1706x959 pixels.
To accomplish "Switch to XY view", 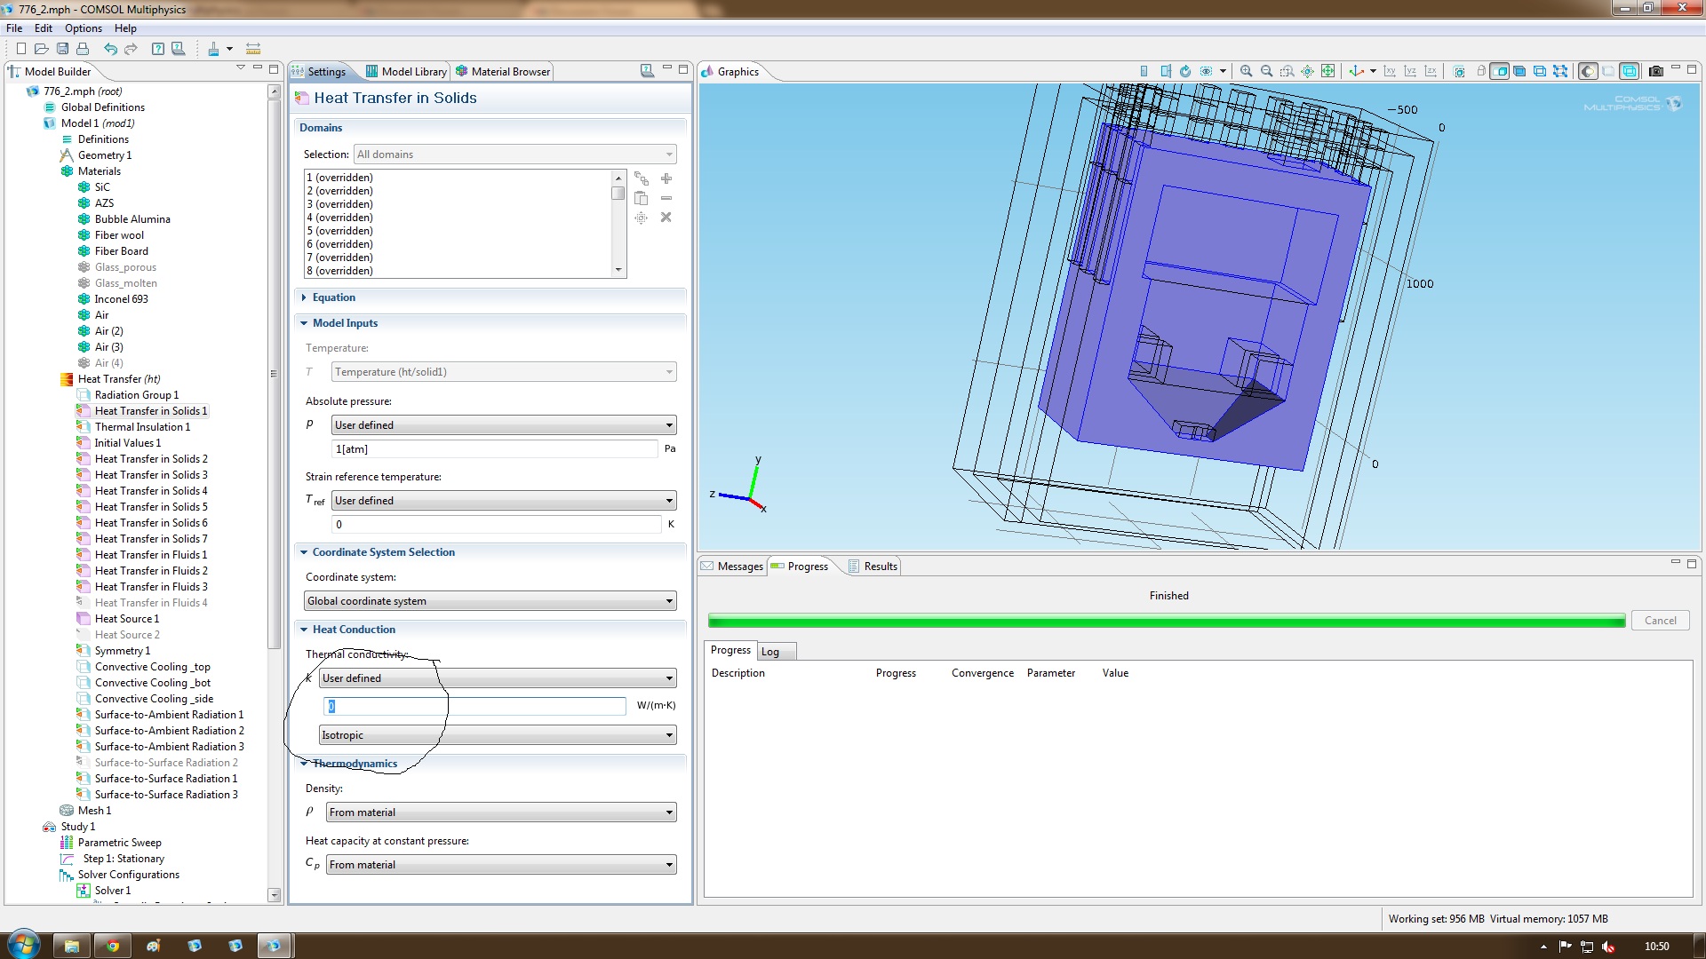I will coord(1390,71).
